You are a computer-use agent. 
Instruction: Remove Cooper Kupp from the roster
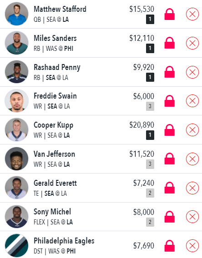tap(192, 130)
